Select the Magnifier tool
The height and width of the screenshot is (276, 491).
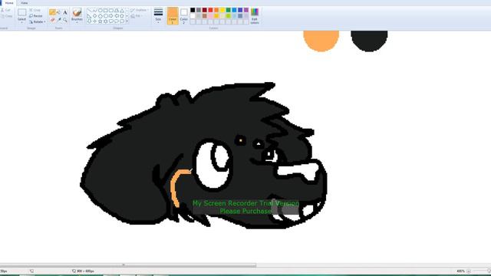65,20
